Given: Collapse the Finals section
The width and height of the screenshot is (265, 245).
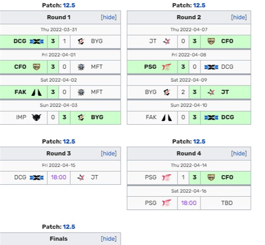Looking at the screenshot, I should (109, 239).
